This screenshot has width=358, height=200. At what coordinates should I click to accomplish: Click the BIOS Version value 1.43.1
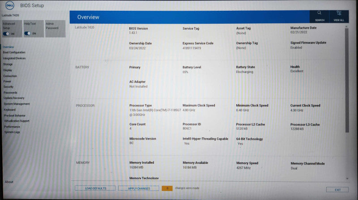(x=133, y=33)
